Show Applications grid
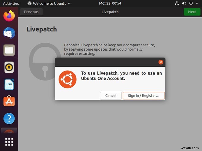 (x=9, y=142)
